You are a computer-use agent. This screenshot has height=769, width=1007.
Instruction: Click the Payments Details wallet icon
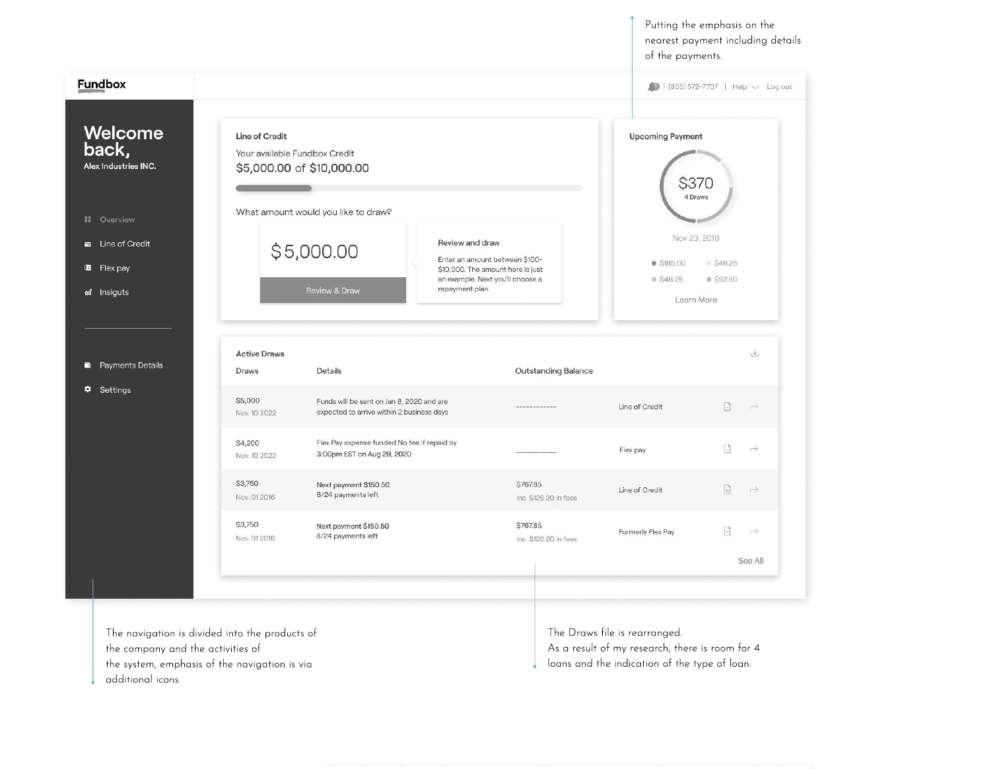point(88,365)
